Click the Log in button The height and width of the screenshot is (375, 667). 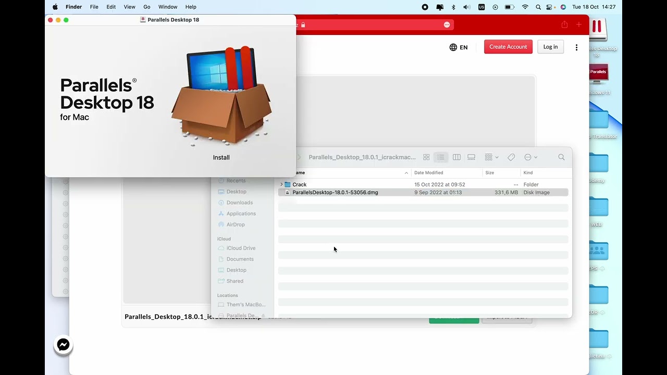tap(550, 47)
